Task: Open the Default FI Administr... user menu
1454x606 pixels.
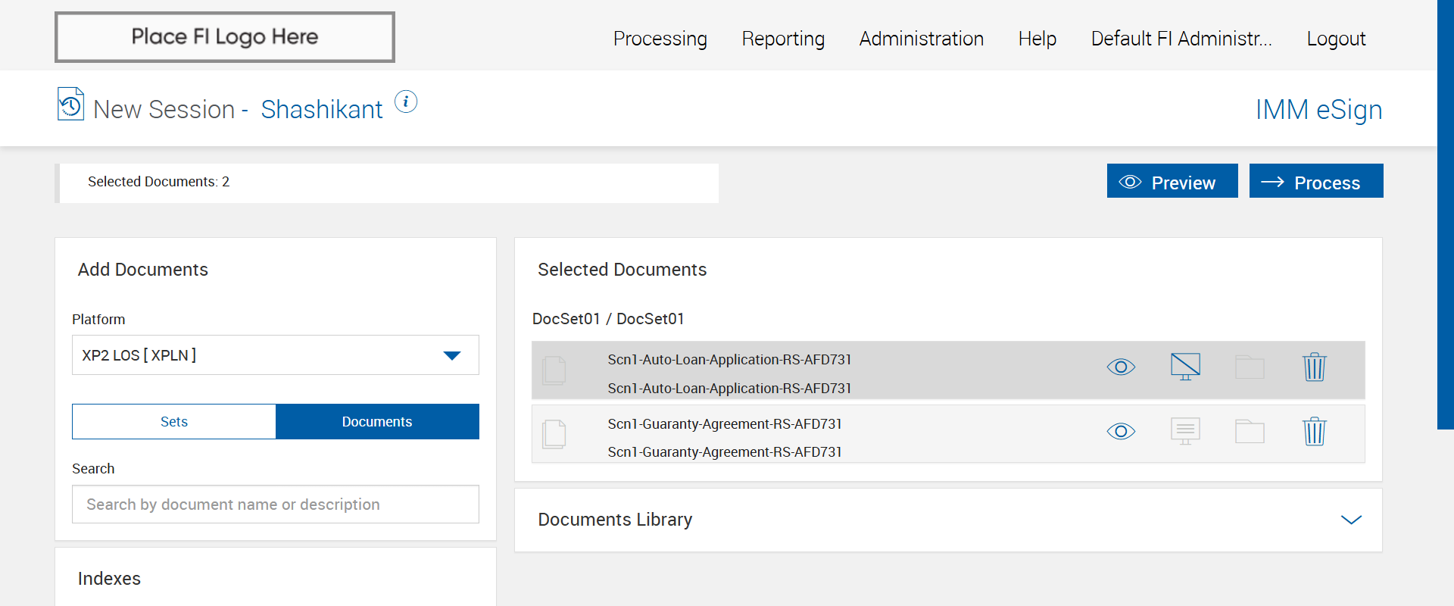Action: [1181, 39]
